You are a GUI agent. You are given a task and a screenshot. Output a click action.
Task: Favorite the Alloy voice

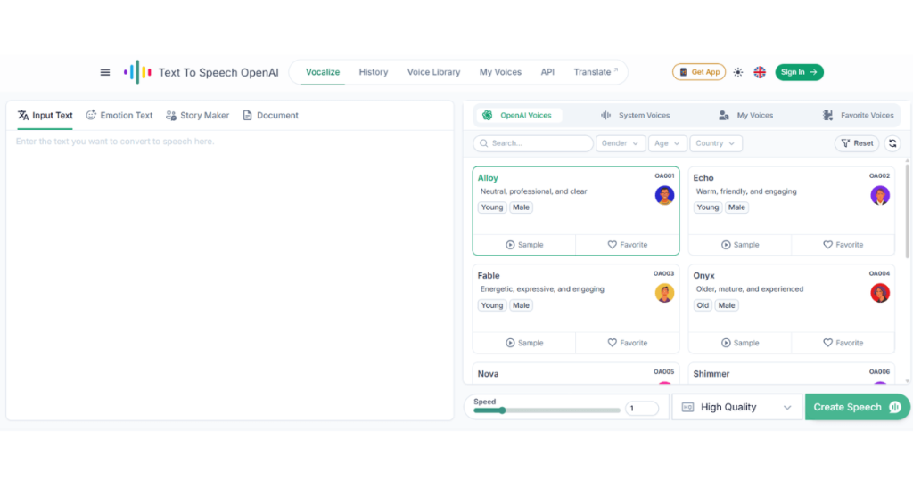628,245
